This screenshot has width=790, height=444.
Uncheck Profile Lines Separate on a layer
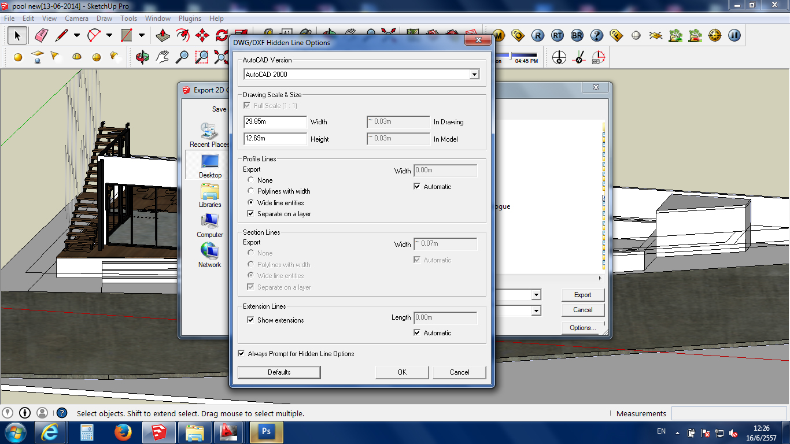[x=250, y=213]
